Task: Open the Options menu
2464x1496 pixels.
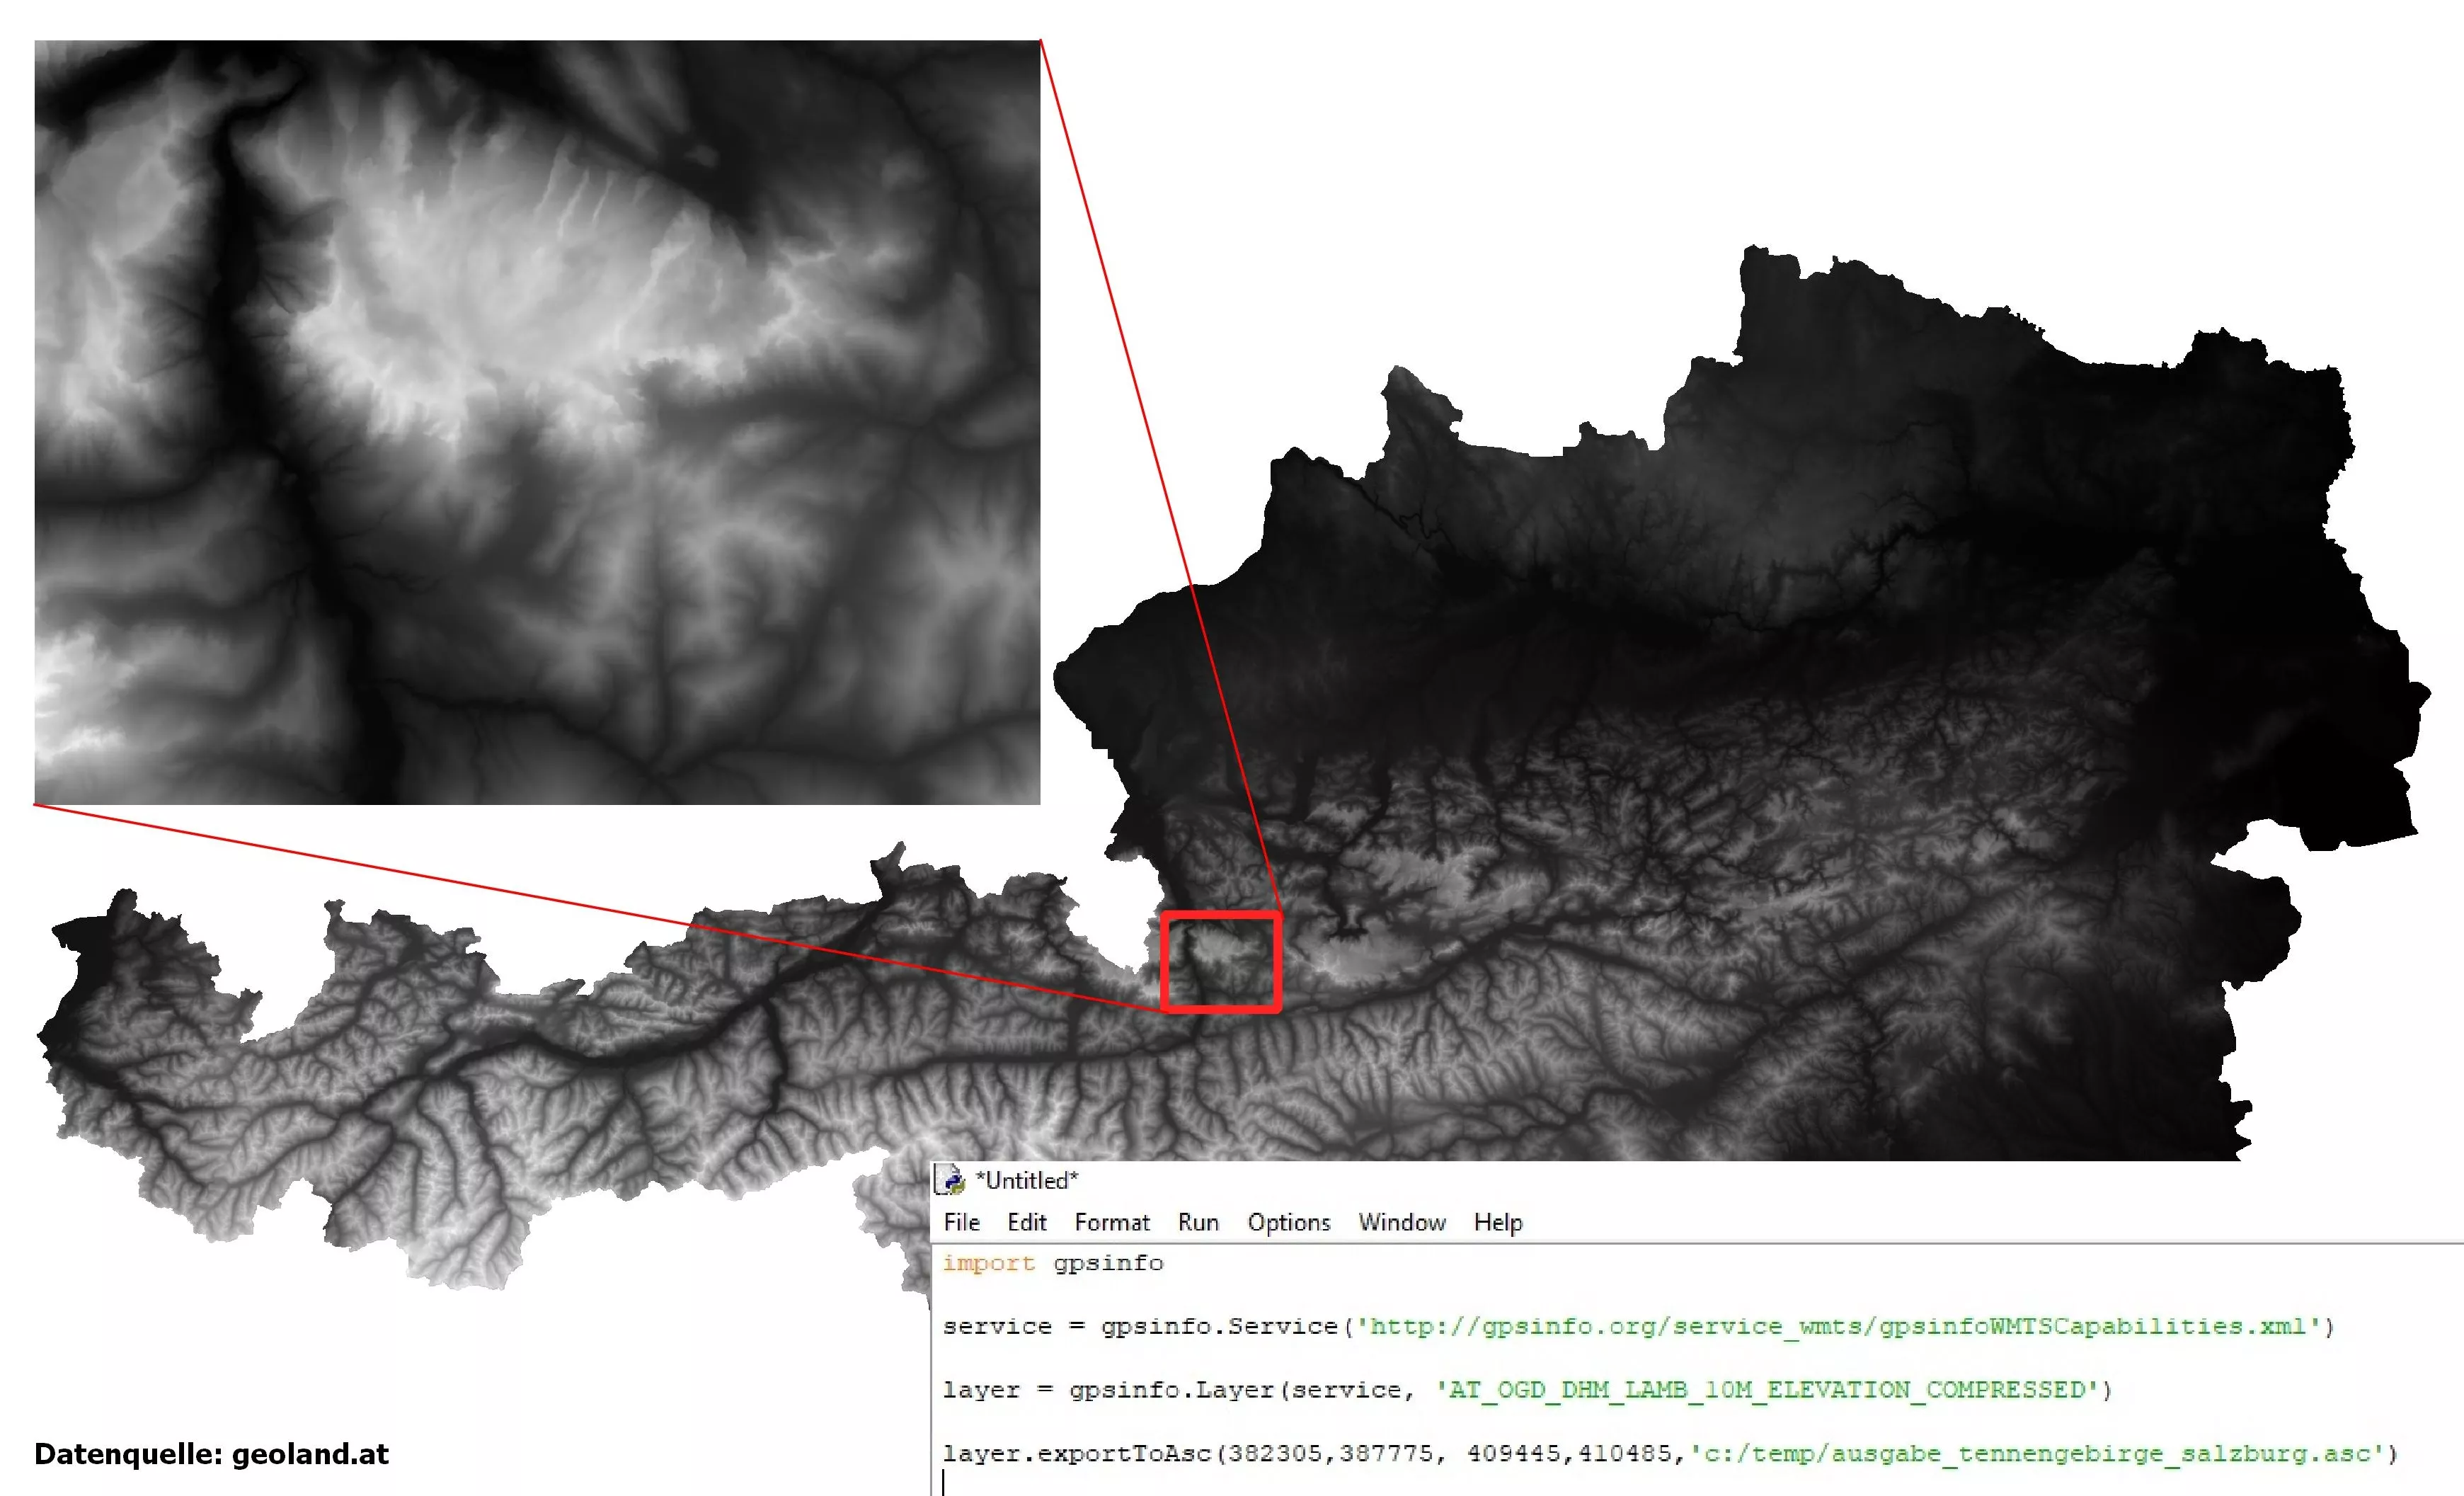Action: (1288, 1222)
